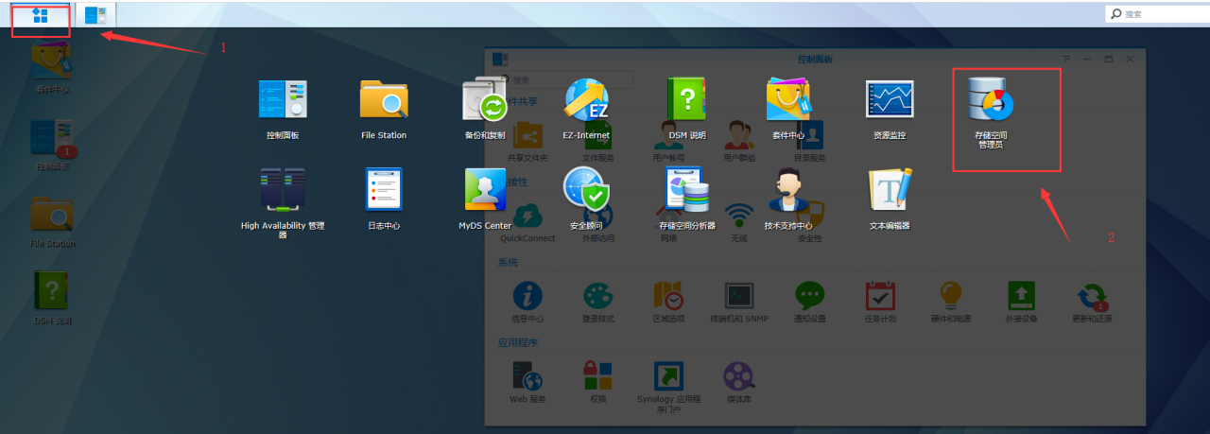Click Control Panel window help question mark
The image size is (1210, 434).
click(x=1067, y=59)
